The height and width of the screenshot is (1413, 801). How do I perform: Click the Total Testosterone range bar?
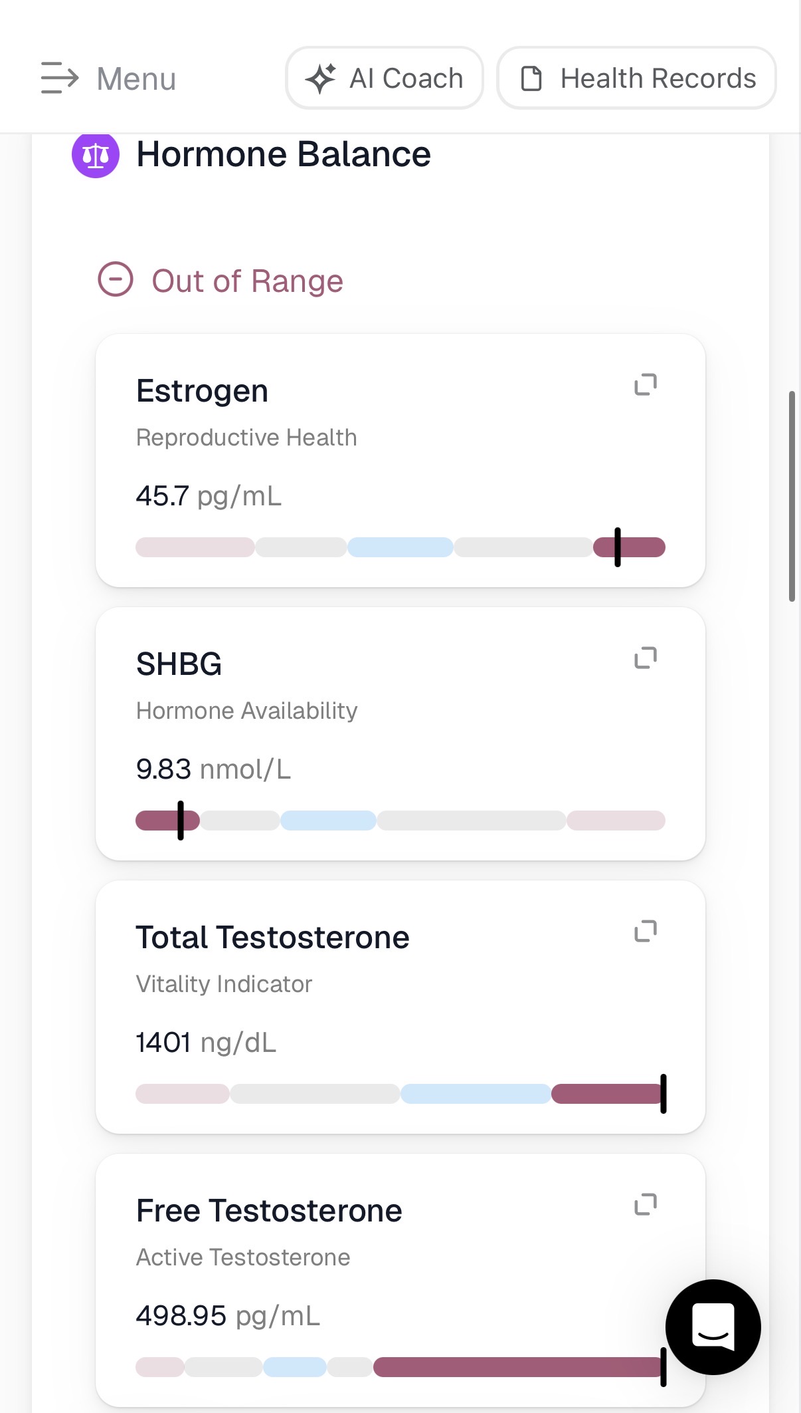400,1094
